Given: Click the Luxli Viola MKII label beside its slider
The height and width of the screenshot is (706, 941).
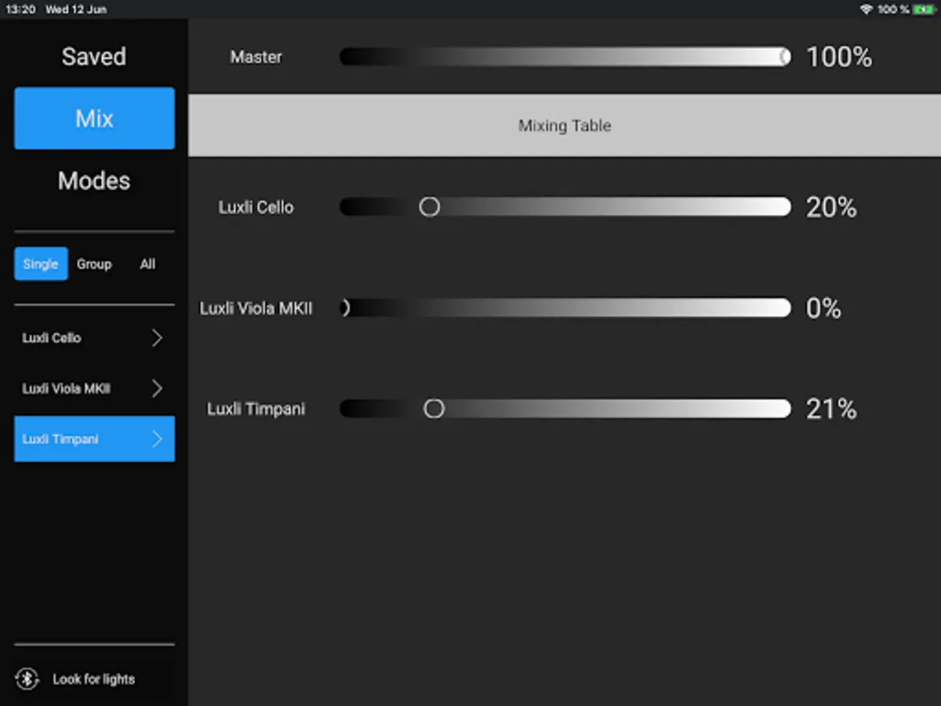Looking at the screenshot, I should click(x=256, y=308).
